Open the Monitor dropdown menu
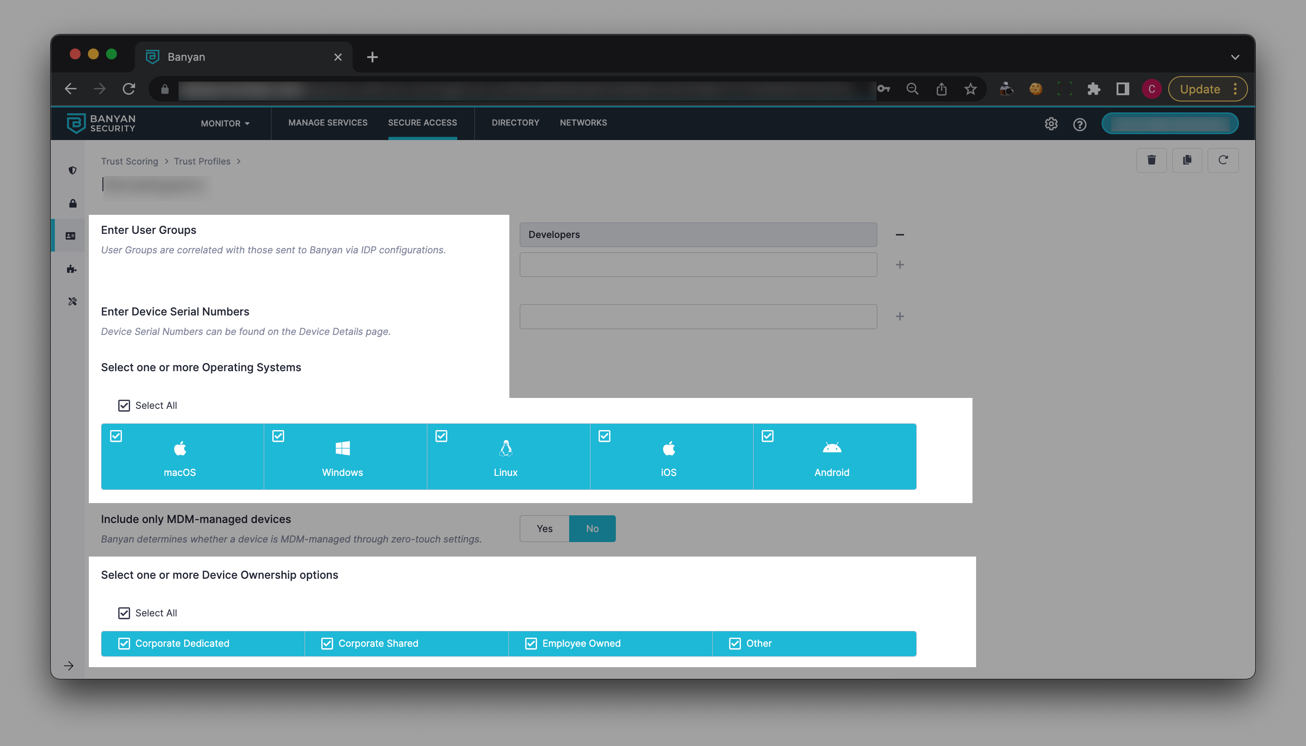 click(x=225, y=123)
